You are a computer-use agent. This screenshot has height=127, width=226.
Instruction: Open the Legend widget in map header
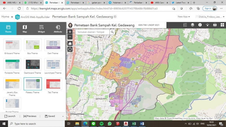coord(185,25)
